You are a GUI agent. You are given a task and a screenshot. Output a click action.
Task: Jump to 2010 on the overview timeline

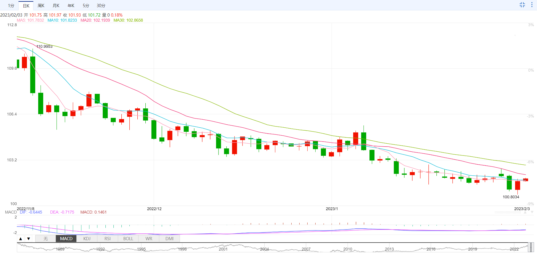348,249
